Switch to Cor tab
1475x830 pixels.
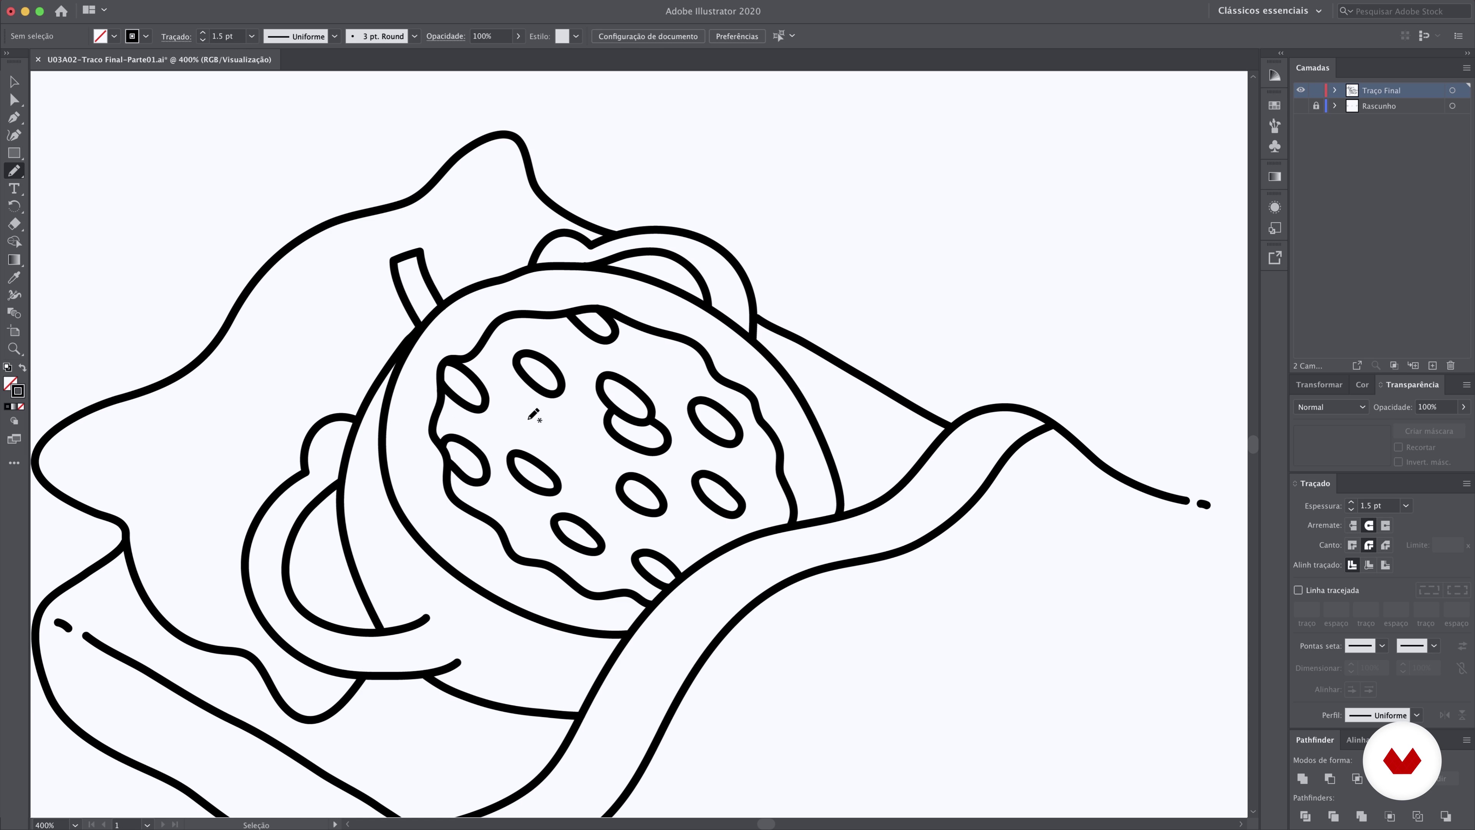click(x=1362, y=385)
